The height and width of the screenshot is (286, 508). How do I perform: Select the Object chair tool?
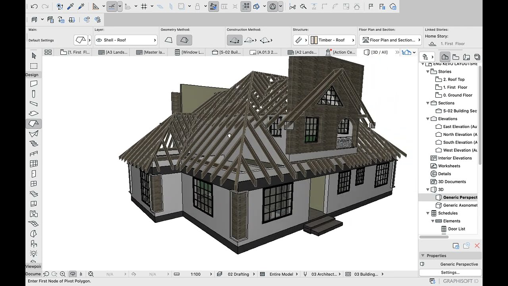(34, 244)
